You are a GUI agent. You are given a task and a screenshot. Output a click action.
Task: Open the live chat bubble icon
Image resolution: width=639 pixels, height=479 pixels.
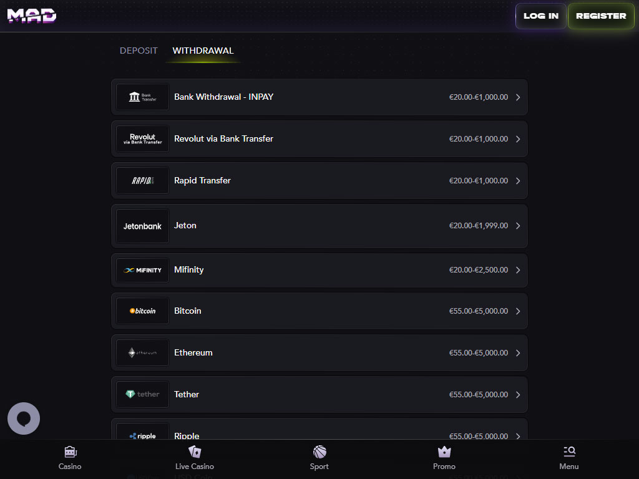(24, 419)
